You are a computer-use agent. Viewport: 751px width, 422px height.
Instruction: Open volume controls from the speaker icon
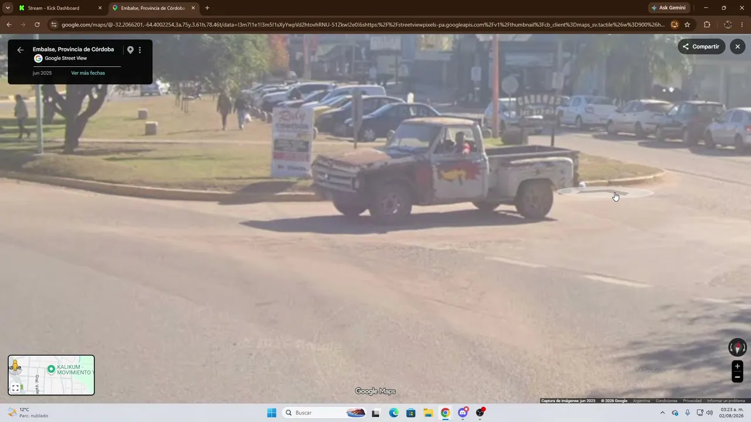click(x=709, y=413)
